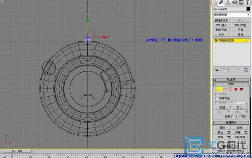The image size is (252, 158).
Task: Expand the 软选择 rollout
Action: tap(231, 80)
